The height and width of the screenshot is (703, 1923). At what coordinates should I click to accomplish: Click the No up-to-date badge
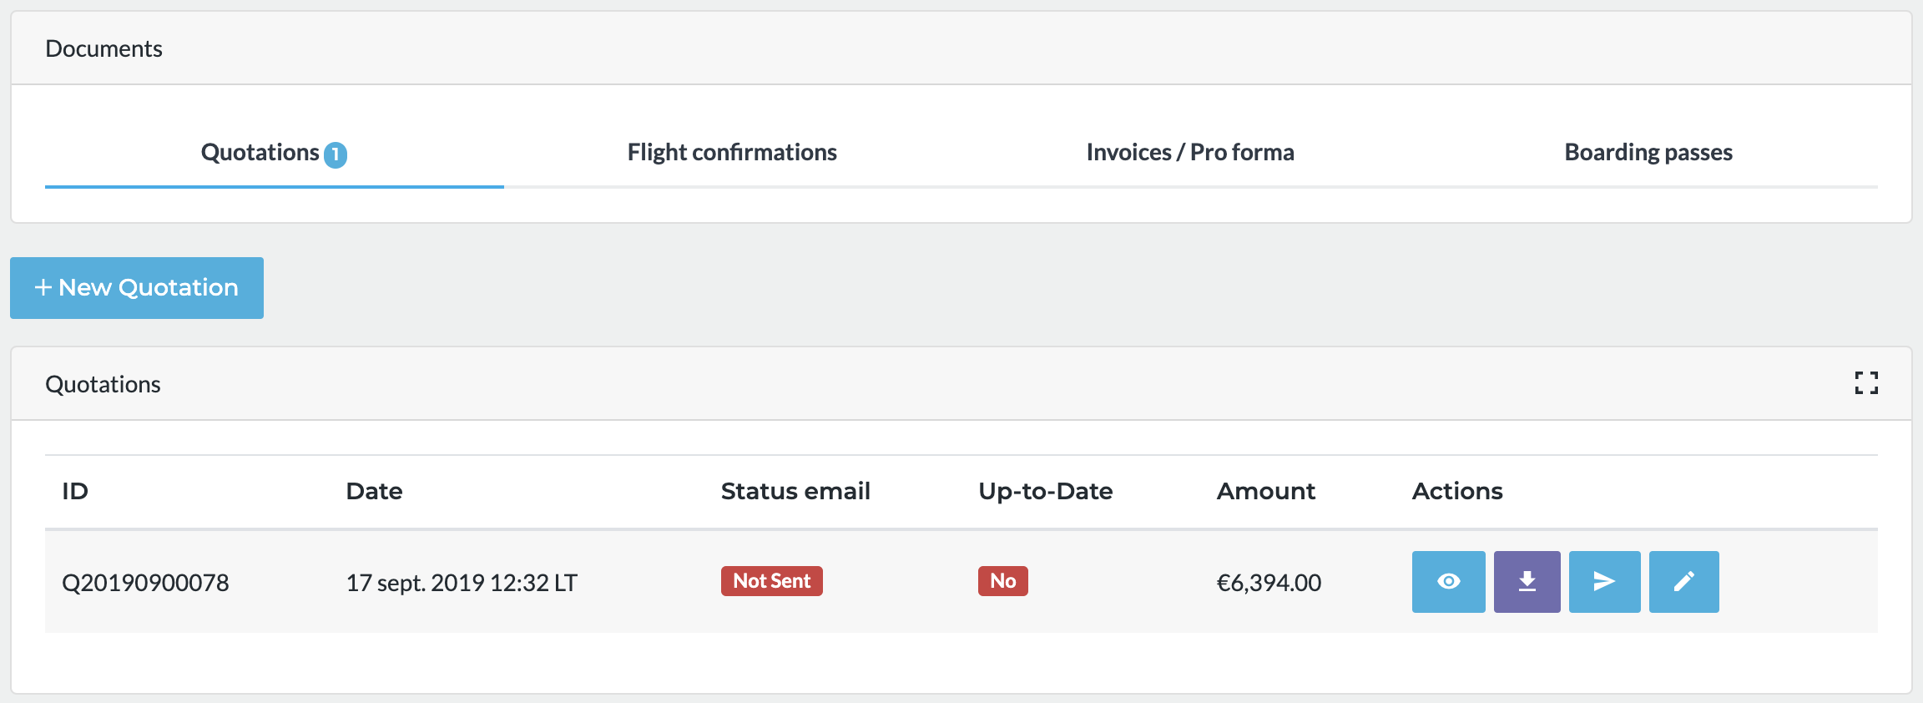pyautogui.click(x=1002, y=581)
